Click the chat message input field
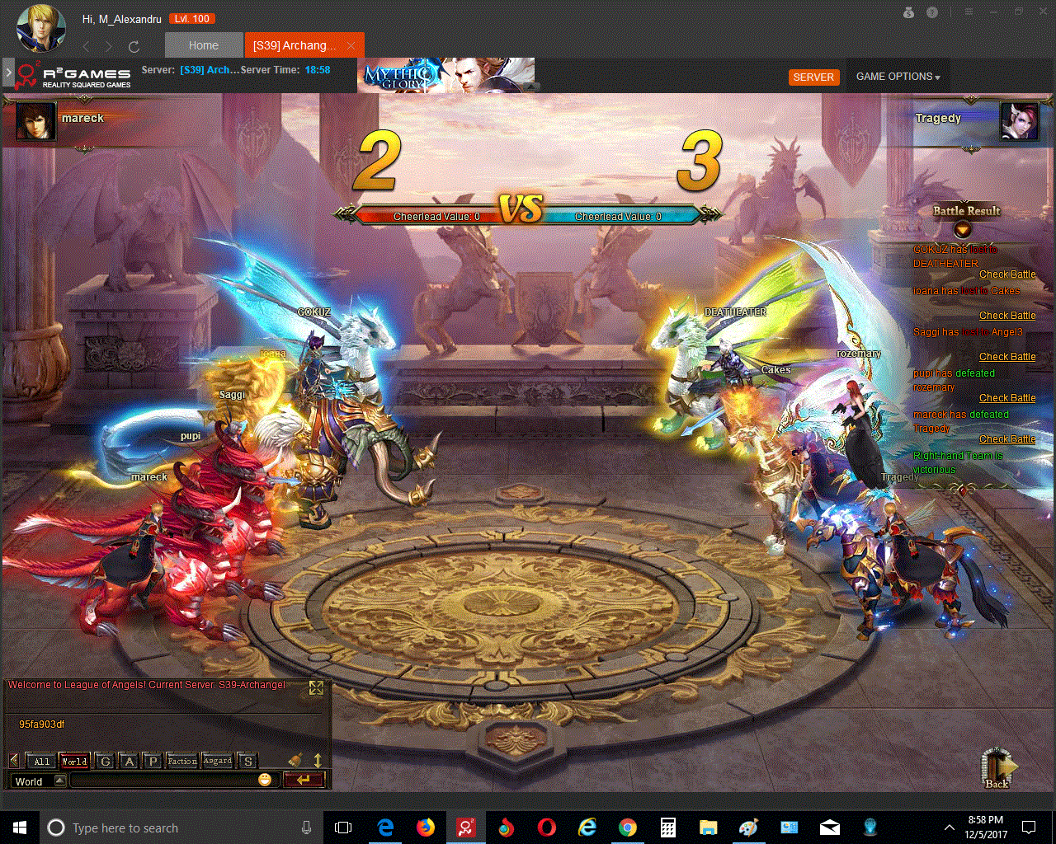This screenshot has height=844, width=1056. click(163, 781)
